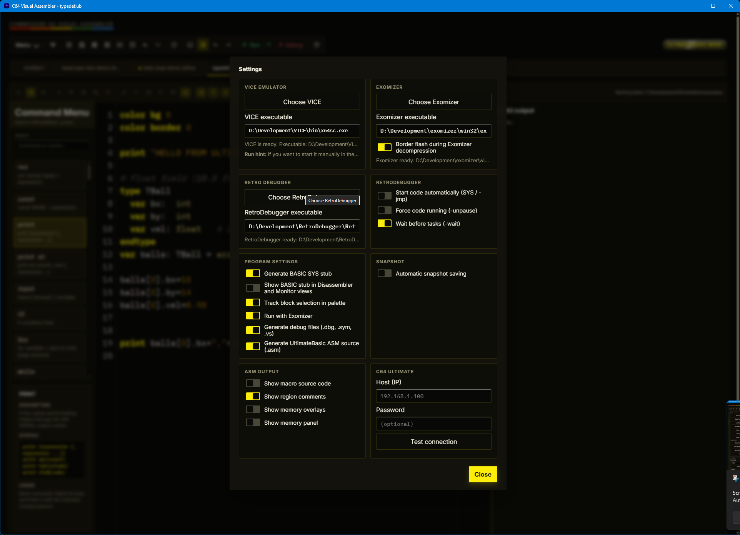740x535 pixels.
Task: Focus the VICE executable path field
Action: tap(302, 131)
